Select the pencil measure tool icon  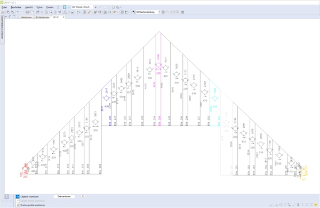(x=89, y=12)
